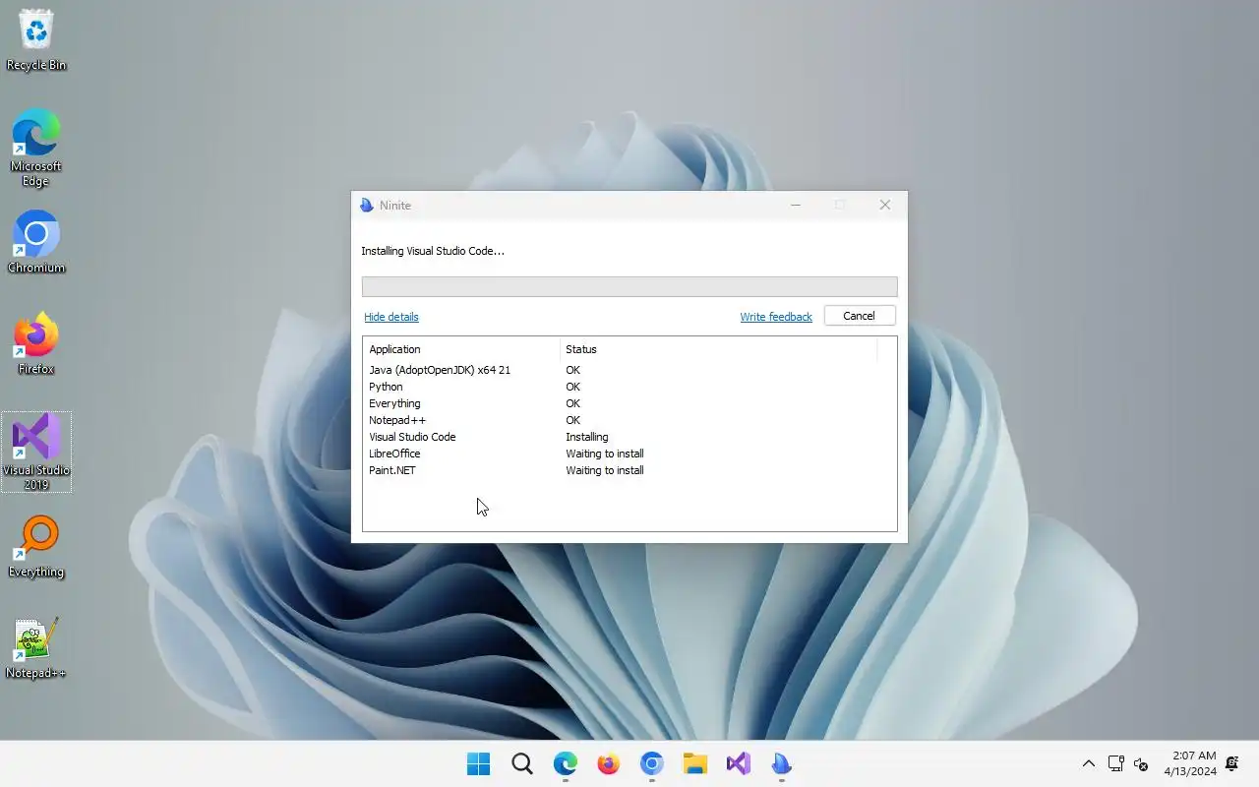Open the Windows Start menu
Screen dimensions: 1259x787
coord(479,763)
